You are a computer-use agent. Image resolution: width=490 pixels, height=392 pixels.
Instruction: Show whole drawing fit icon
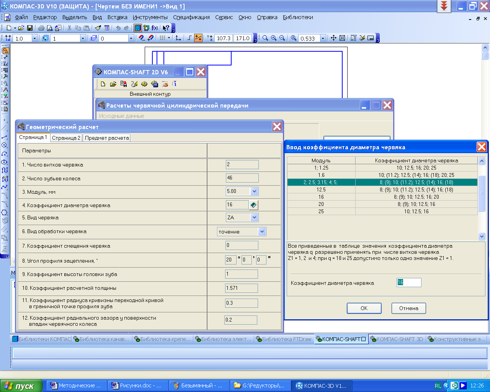pos(342,38)
